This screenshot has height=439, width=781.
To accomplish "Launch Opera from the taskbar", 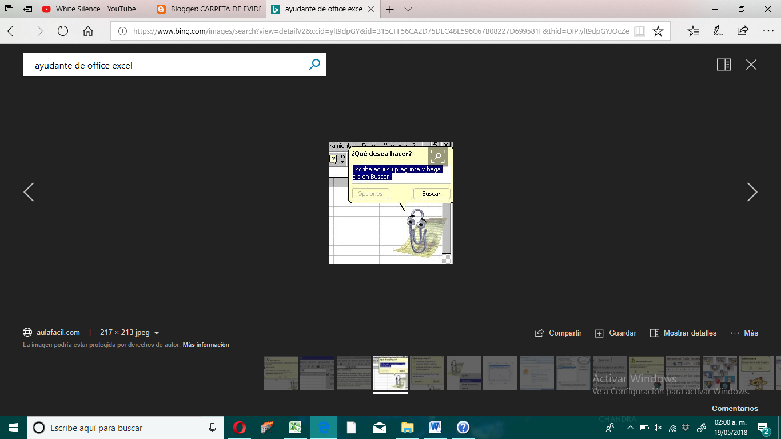I will (x=240, y=428).
